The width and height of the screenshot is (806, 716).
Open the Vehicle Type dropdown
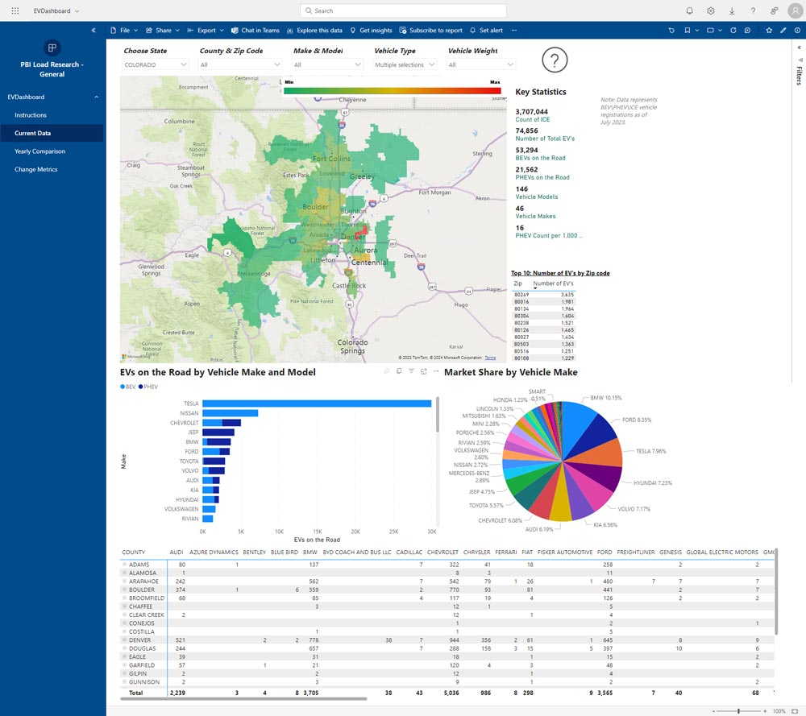[x=405, y=64]
